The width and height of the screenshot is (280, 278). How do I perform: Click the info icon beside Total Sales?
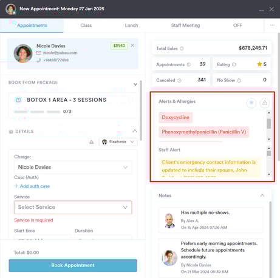[182, 49]
